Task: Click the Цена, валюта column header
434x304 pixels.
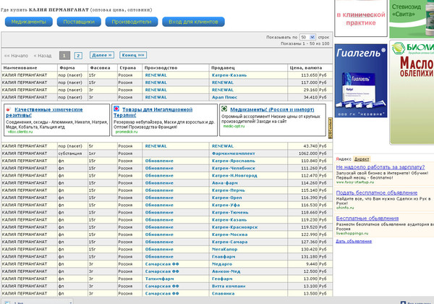Action: [305, 68]
